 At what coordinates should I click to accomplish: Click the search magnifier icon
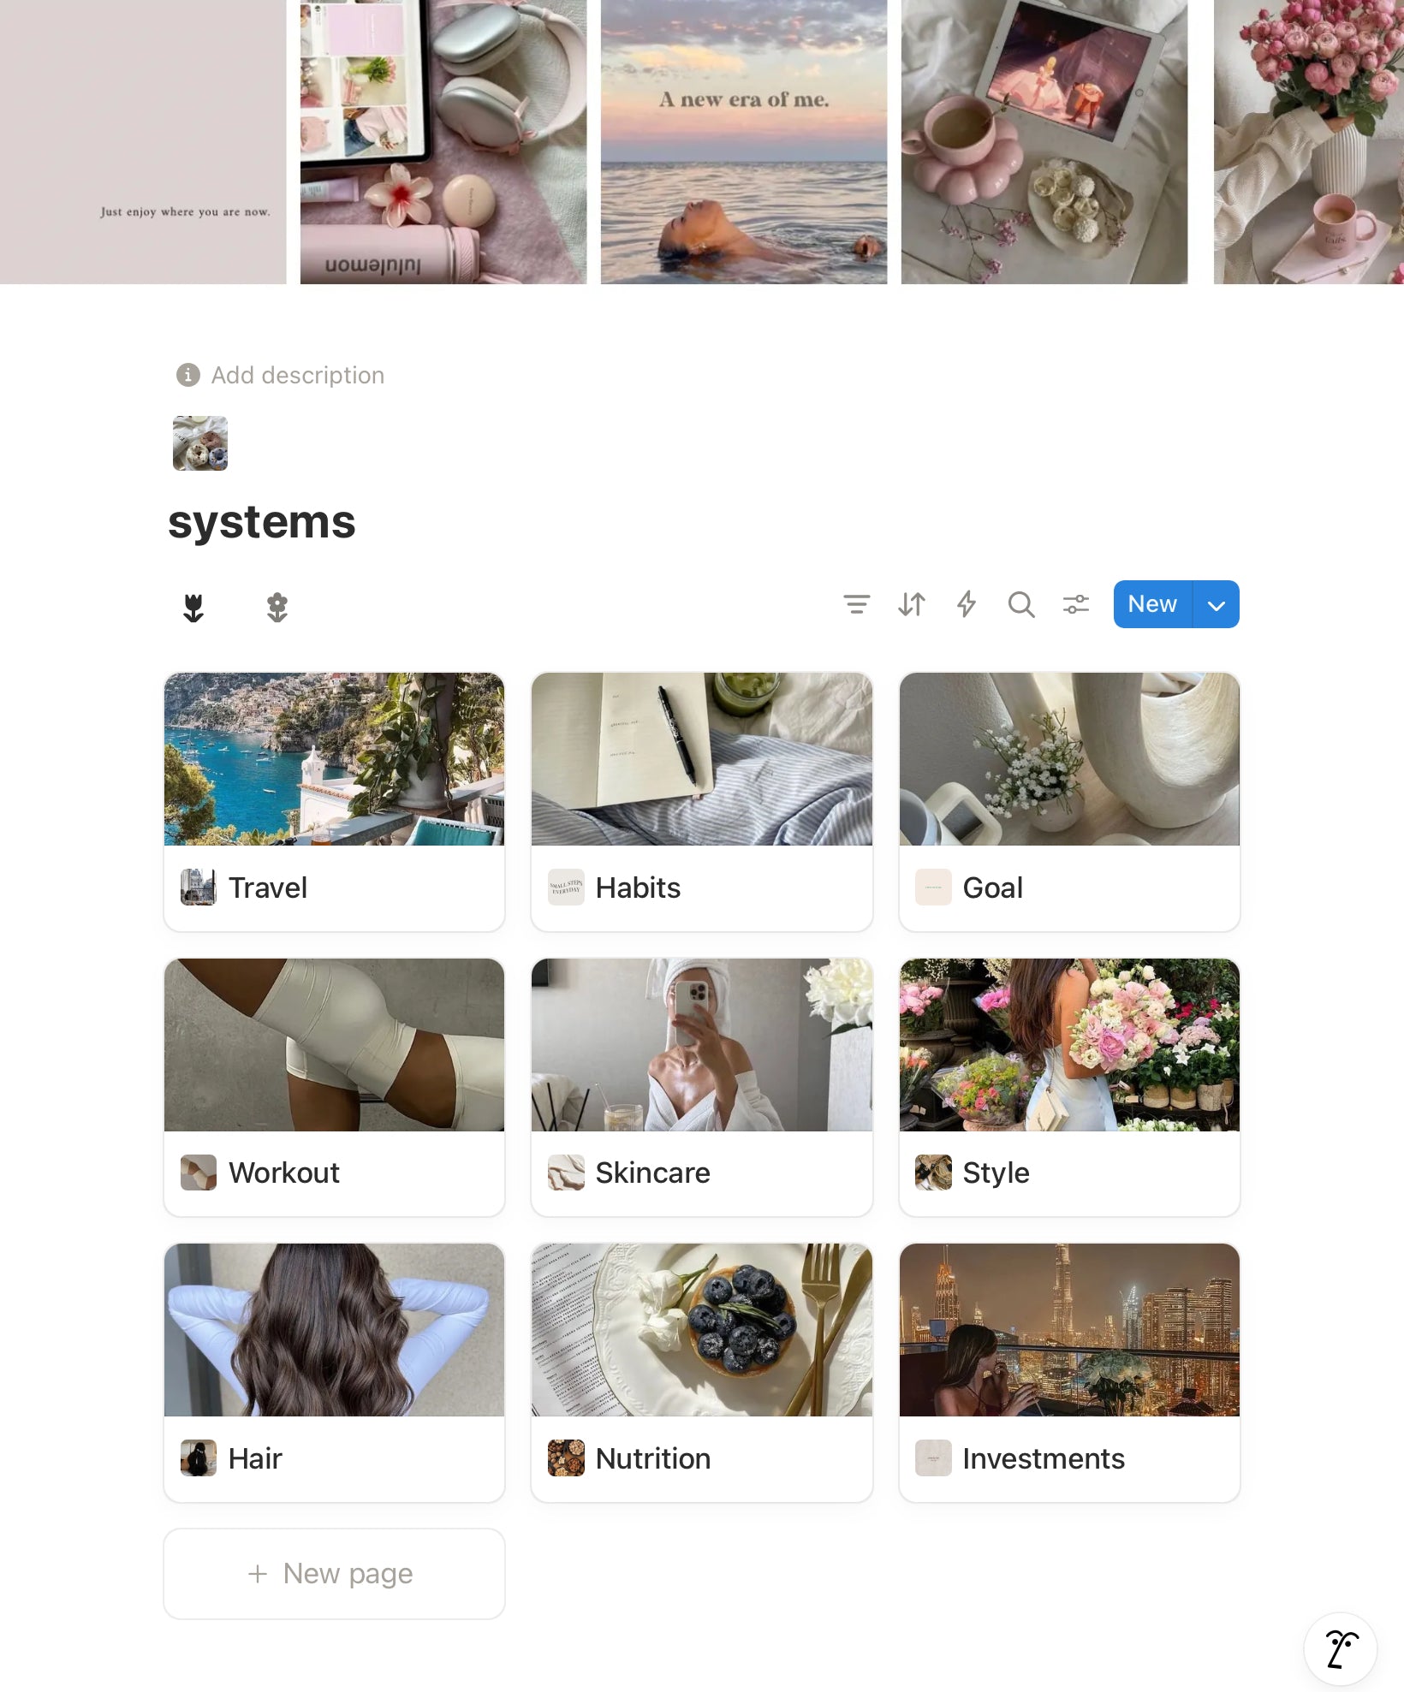(x=1021, y=604)
